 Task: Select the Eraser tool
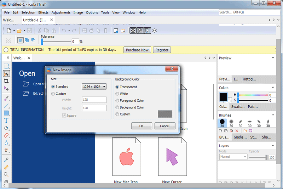(6, 135)
